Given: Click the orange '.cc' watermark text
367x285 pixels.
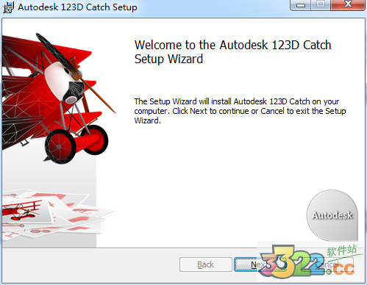Looking at the screenshot, I should pyautogui.click(x=341, y=269).
